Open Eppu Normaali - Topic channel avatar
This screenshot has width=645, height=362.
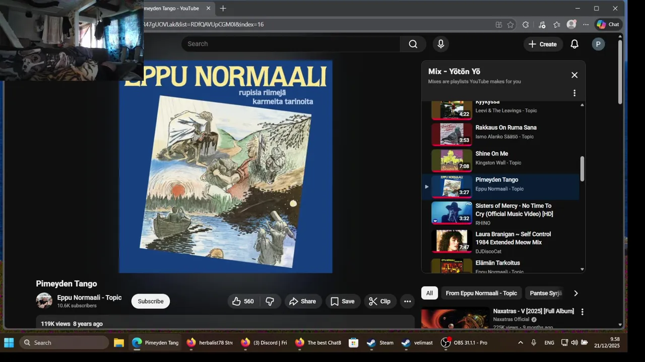[x=44, y=301]
